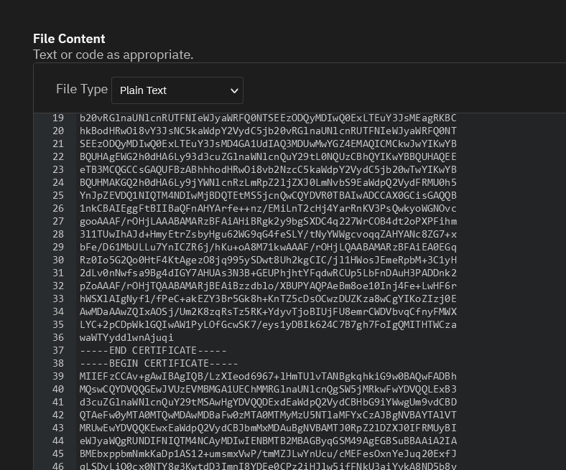Click line 33 starting with hWSXlAIgNyf1
The width and height of the screenshot is (566, 470).
point(268,299)
